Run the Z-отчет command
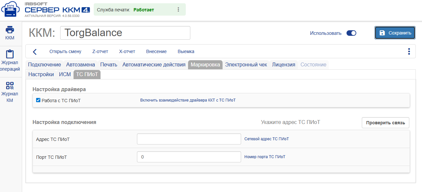 point(100,51)
